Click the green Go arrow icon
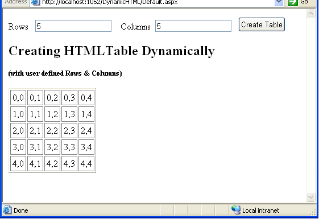This screenshot has width=319, height=219. 293,2
